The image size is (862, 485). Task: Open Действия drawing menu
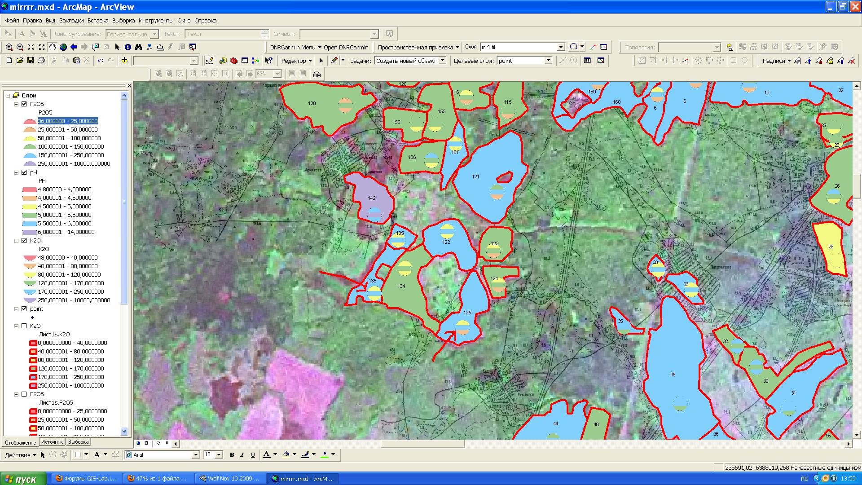point(20,455)
